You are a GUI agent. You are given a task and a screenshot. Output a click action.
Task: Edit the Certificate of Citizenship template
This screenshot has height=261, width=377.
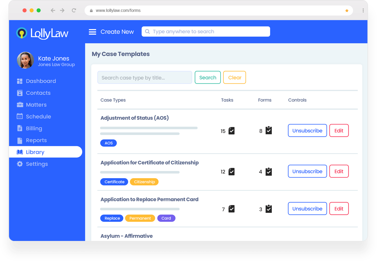click(339, 171)
